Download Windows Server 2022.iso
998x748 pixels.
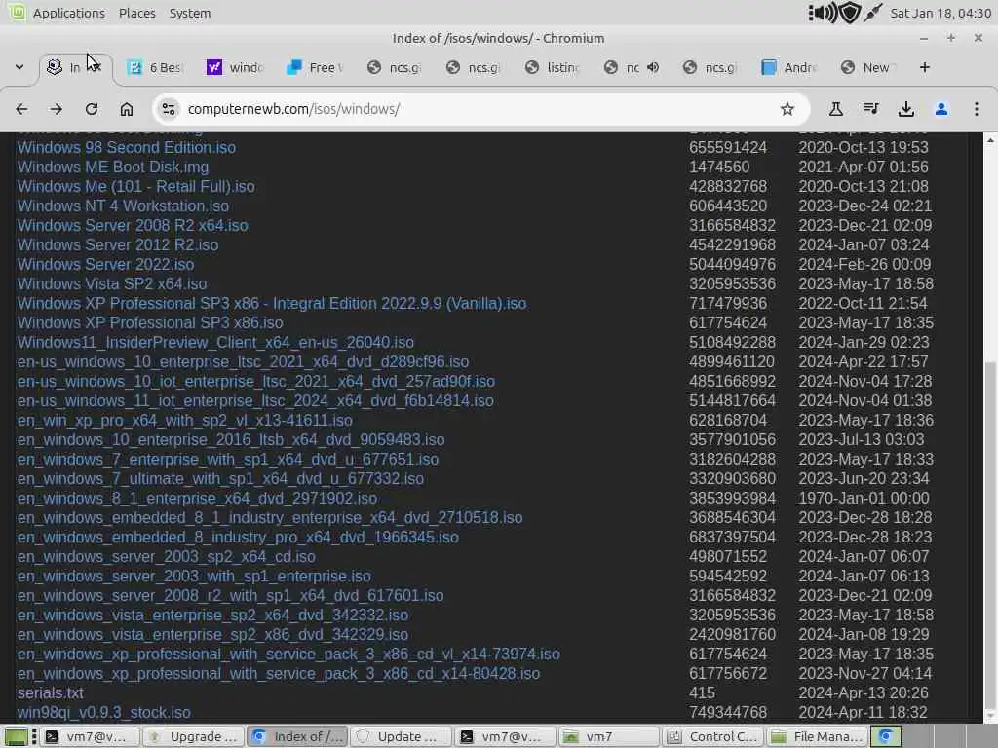105,265
